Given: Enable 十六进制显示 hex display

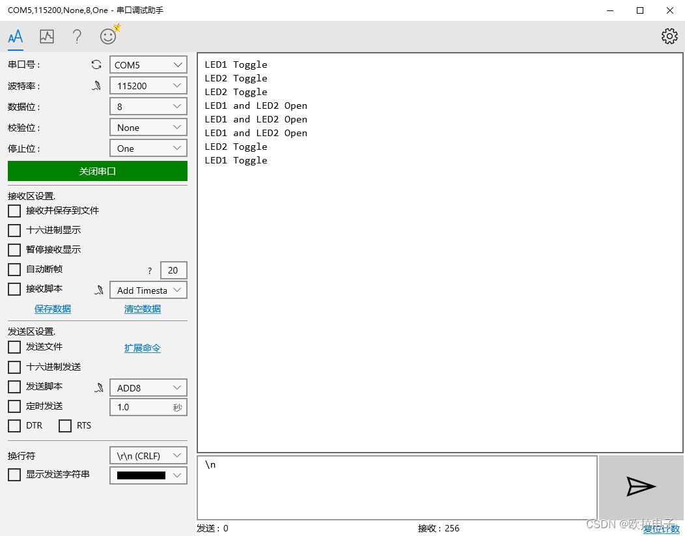Looking at the screenshot, I should (x=14, y=230).
